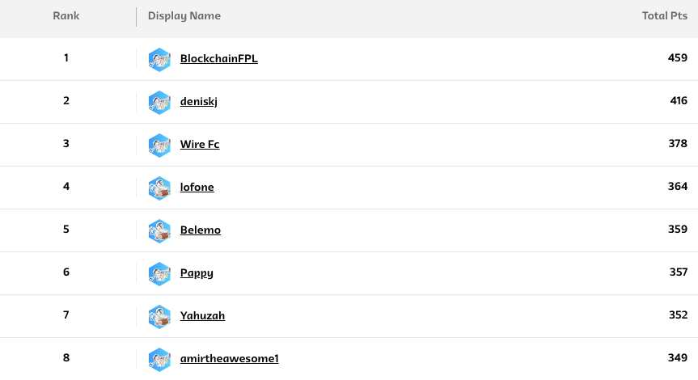Click deniskj's hexagon avatar icon
Image resolution: width=698 pixels, height=380 pixels.
tap(159, 103)
